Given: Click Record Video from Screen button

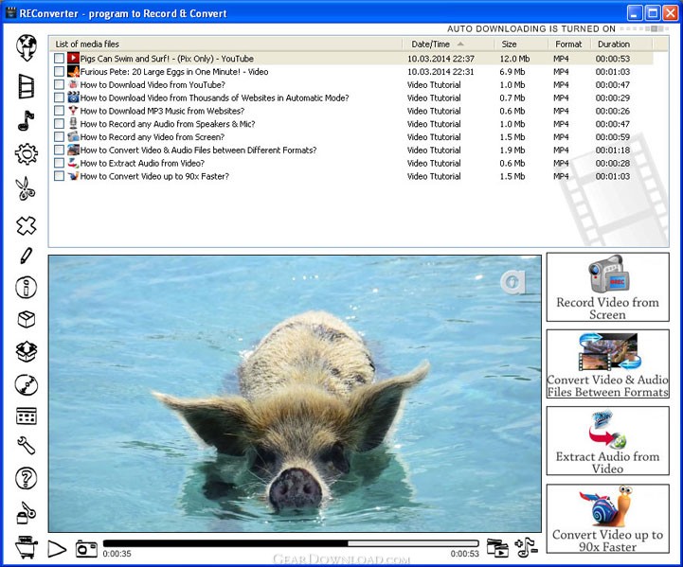Looking at the screenshot, I should 607,287.
